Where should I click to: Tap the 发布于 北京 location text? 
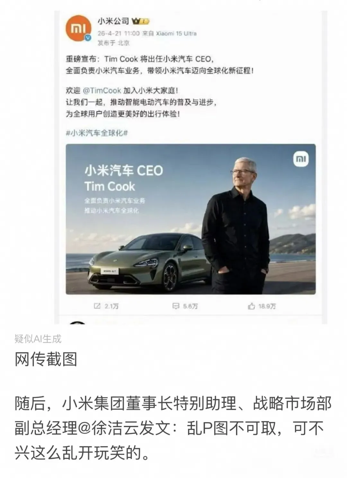(114, 43)
